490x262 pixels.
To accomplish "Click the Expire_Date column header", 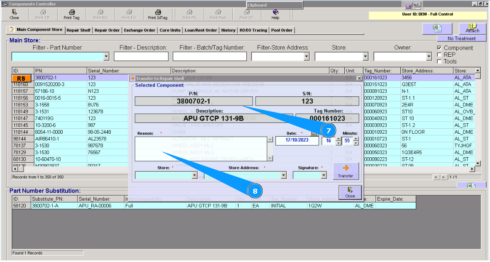I will coord(396,199).
